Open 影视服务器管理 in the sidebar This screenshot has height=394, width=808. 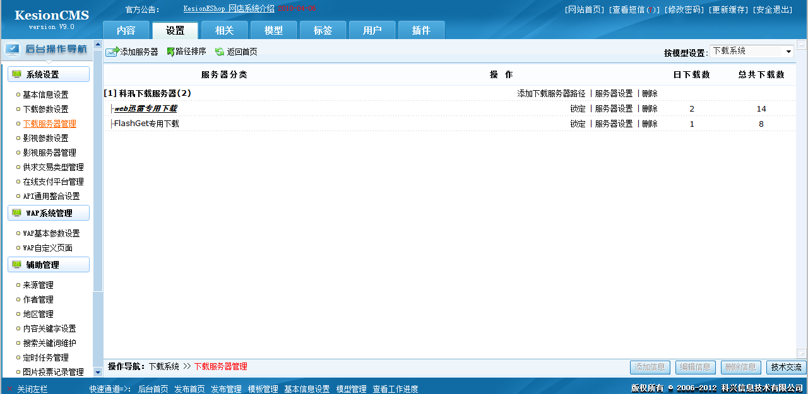(x=49, y=153)
